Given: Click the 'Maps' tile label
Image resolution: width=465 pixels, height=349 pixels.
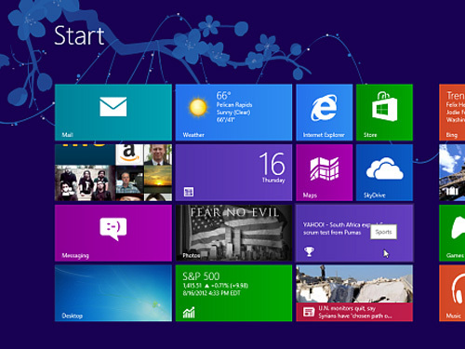Looking at the screenshot, I should 310,195.
